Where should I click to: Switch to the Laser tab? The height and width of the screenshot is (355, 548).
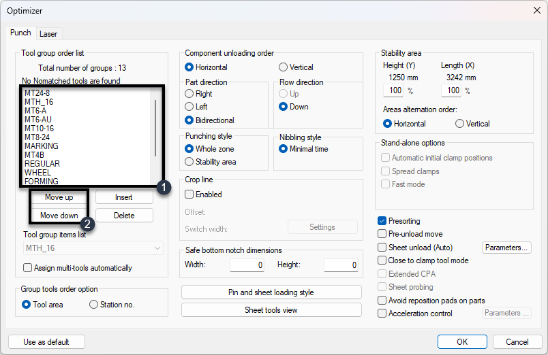pyautogui.click(x=48, y=34)
